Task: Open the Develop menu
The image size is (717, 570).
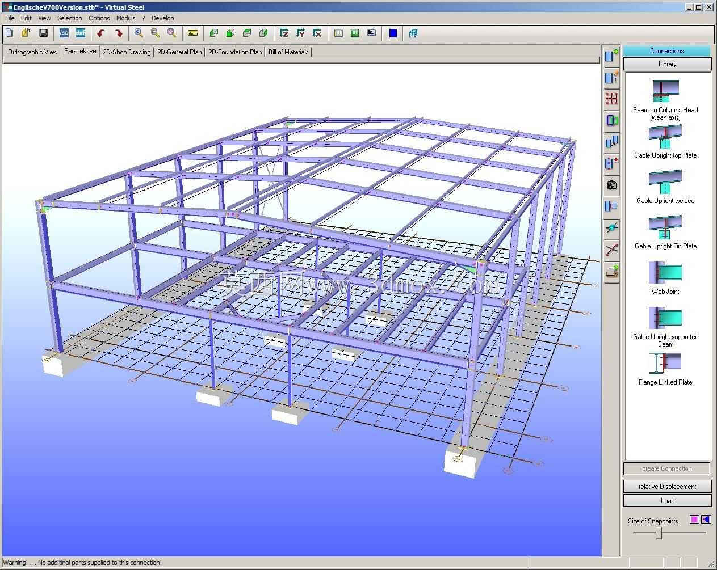Action: pyautogui.click(x=163, y=18)
